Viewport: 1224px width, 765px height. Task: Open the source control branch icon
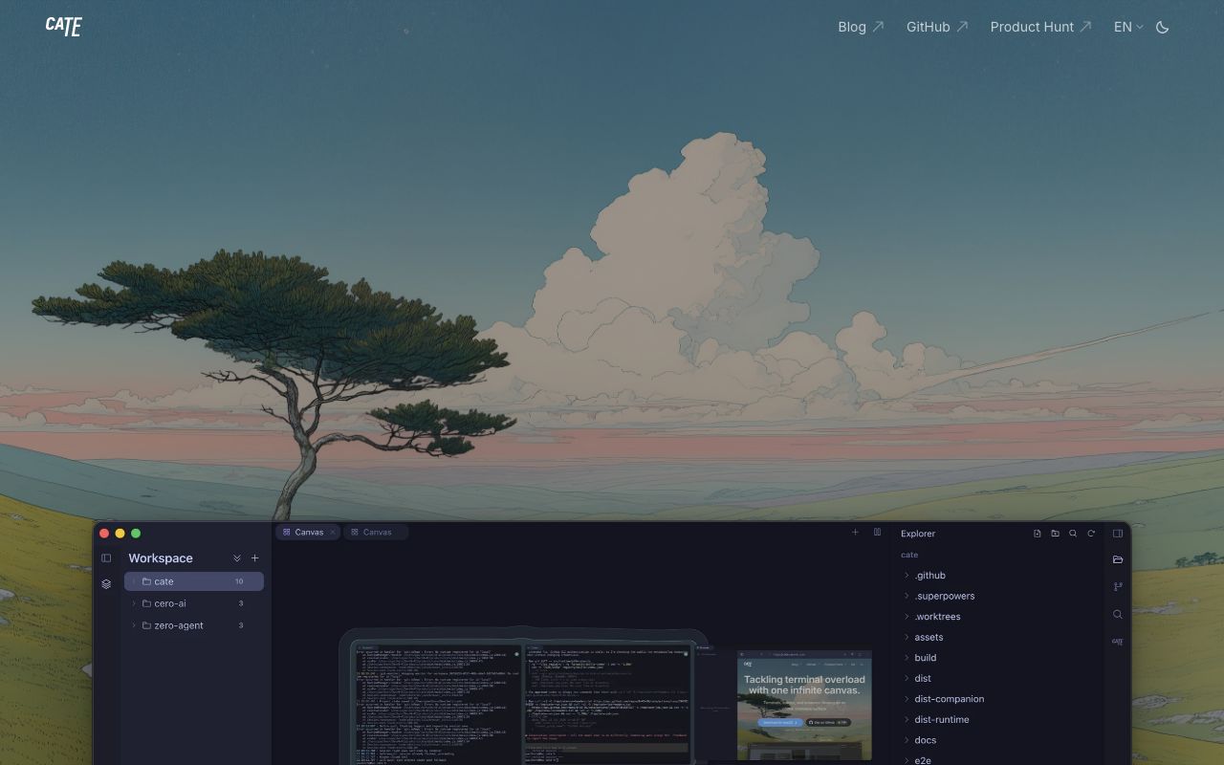[x=1118, y=586]
